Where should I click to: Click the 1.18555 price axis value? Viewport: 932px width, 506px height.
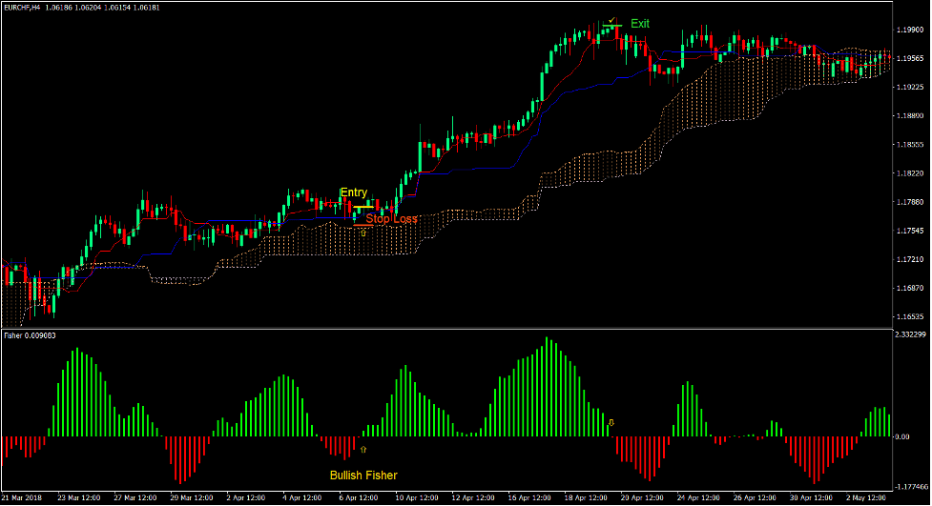(x=909, y=144)
